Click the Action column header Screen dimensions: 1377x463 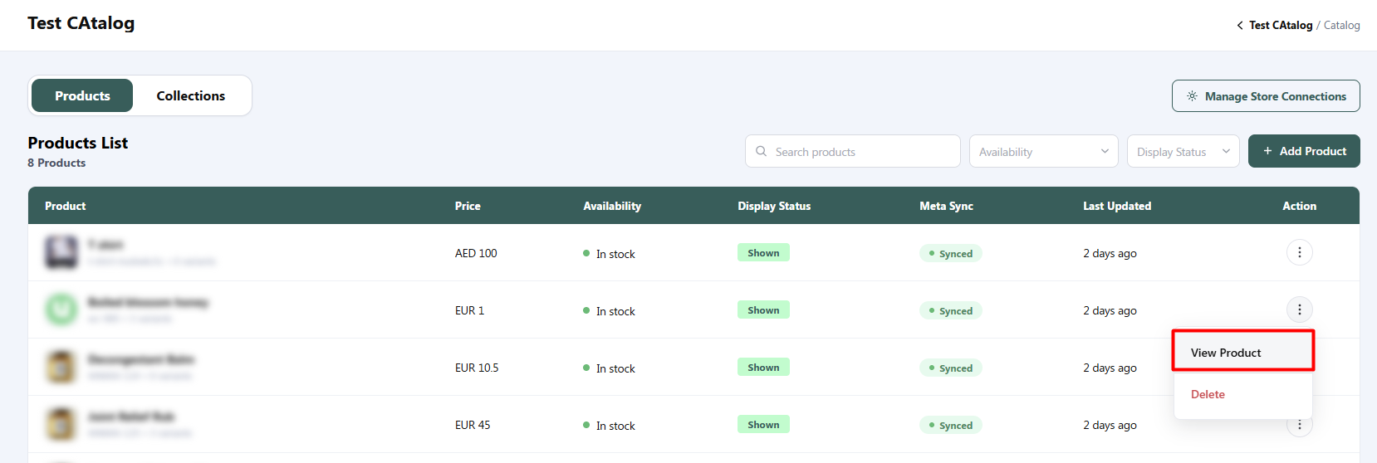[1299, 206]
